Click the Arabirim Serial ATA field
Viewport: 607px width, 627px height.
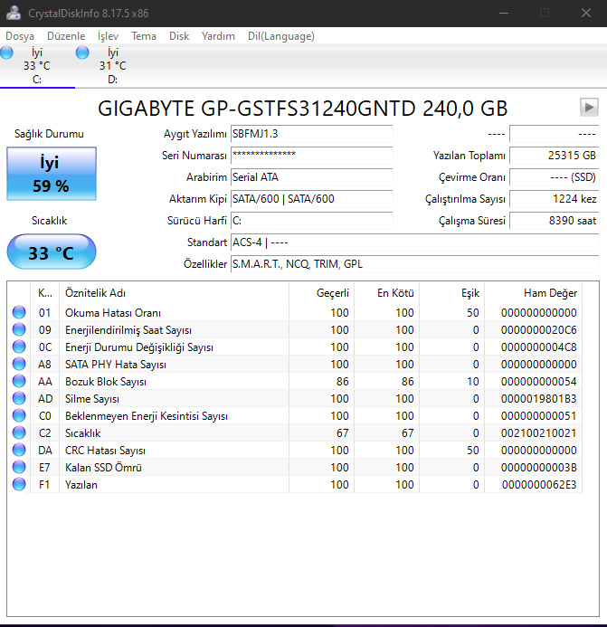point(311,177)
